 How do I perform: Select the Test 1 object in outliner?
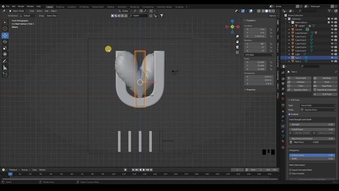[x=298, y=58]
